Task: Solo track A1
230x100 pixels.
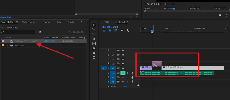Action: coord(128,73)
